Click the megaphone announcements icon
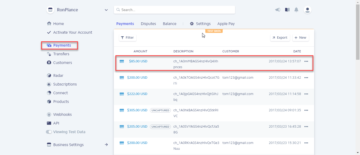Viewport: 360px width, 155px height. pos(278,10)
